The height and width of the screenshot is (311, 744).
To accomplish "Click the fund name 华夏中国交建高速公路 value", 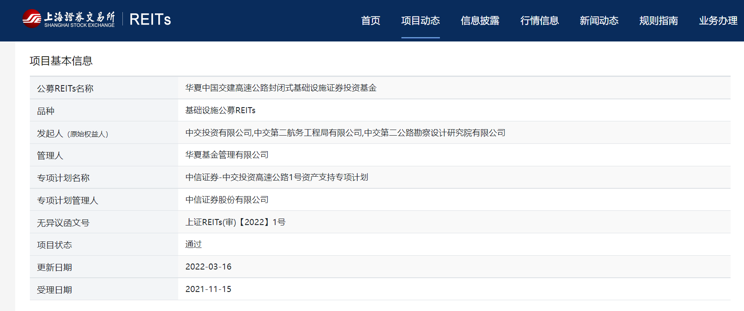I will point(281,88).
